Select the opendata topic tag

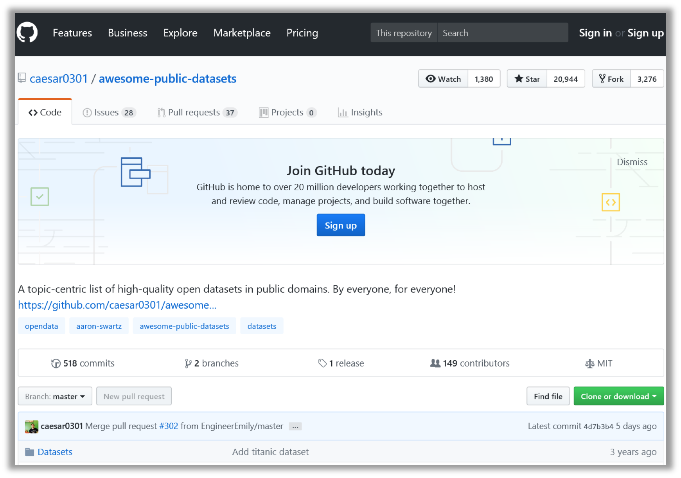(x=41, y=326)
